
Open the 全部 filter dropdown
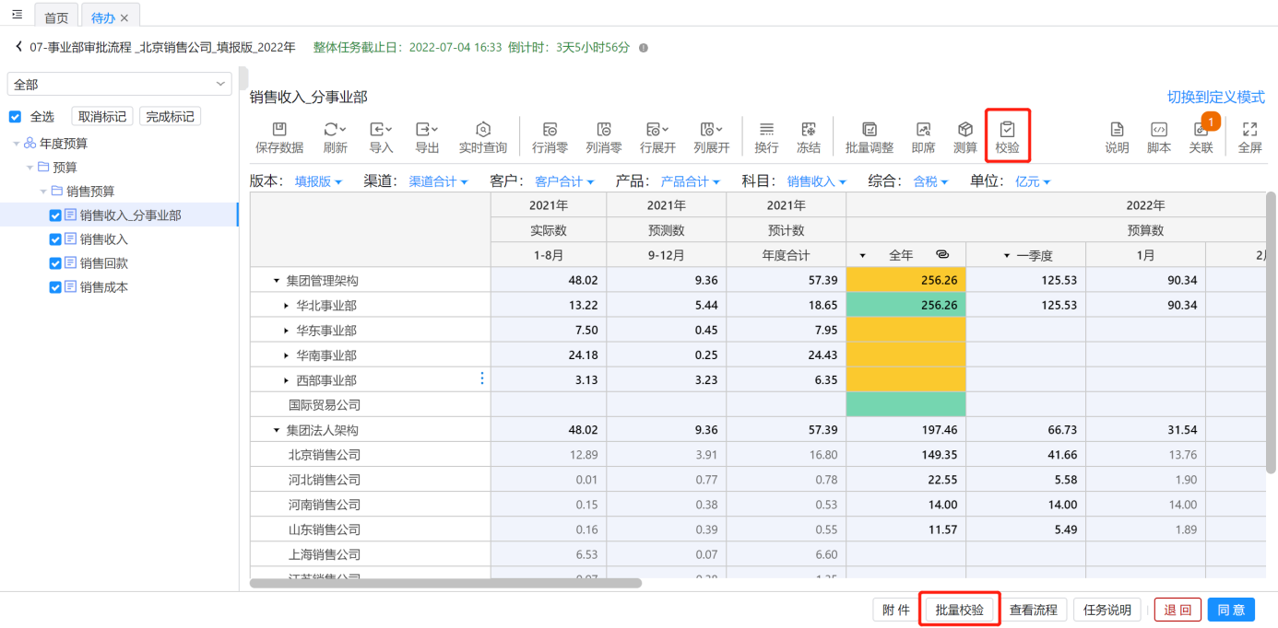pos(119,85)
